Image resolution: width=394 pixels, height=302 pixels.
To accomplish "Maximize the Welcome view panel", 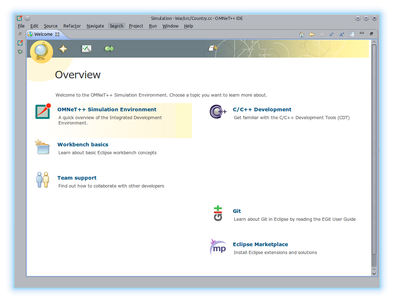I will click(x=371, y=34).
